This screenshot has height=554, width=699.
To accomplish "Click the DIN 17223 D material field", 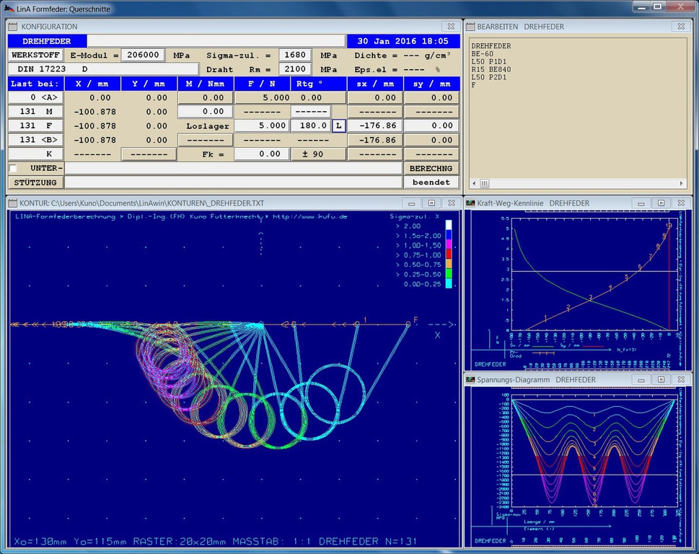I will (102, 69).
